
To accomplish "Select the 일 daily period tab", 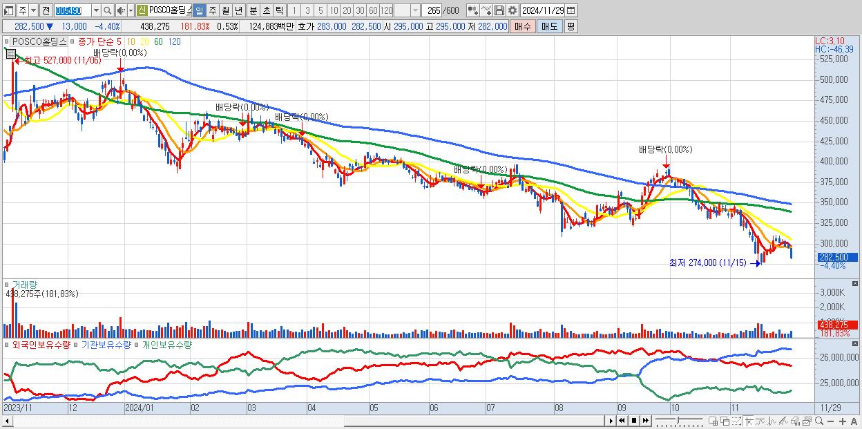I will 199,10.
